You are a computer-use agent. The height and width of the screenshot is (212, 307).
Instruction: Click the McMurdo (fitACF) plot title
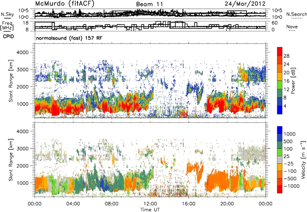[x=64, y=3]
